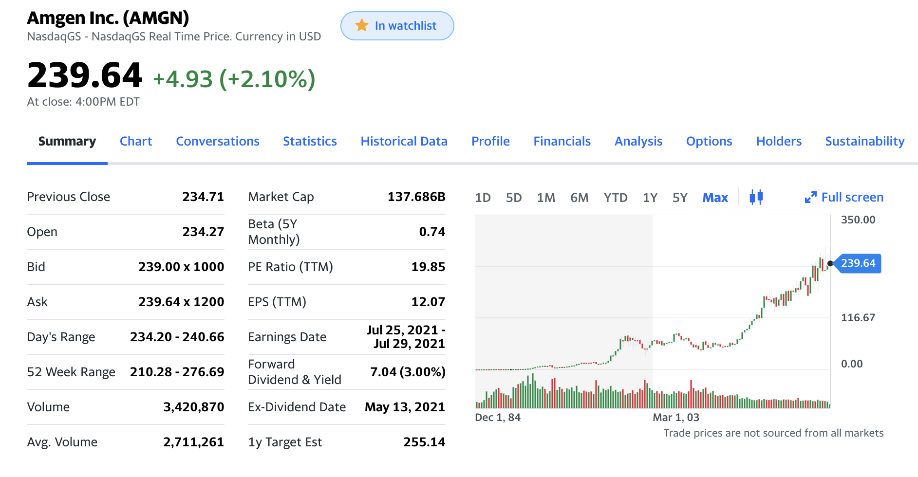Image resolution: width=918 pixels, height=477 pixels.
Task: Click the Market Cap label
Action: pyautogui.click(x=281, y=197)
